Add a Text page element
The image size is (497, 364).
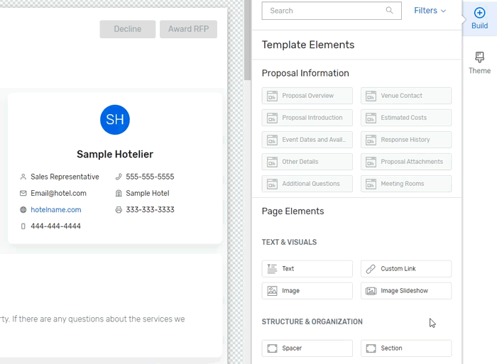click(x=307, y=269)
